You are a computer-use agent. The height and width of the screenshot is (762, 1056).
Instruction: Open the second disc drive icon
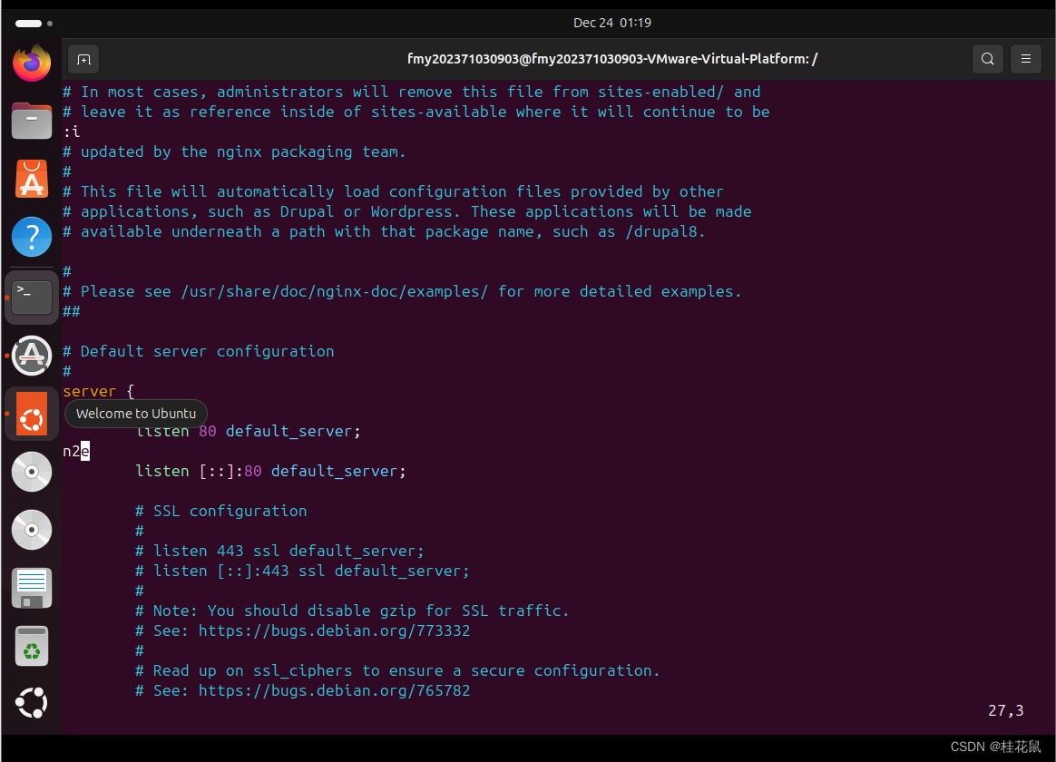point(32,530)
